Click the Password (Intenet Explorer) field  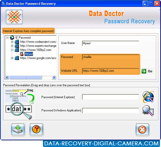110,97
